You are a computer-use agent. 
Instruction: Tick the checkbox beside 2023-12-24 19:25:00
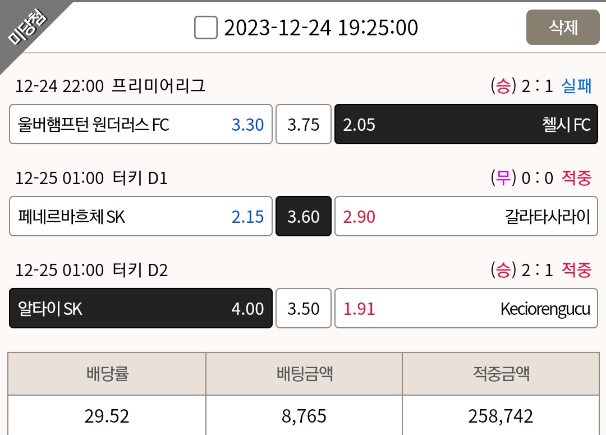coord(205,28)
